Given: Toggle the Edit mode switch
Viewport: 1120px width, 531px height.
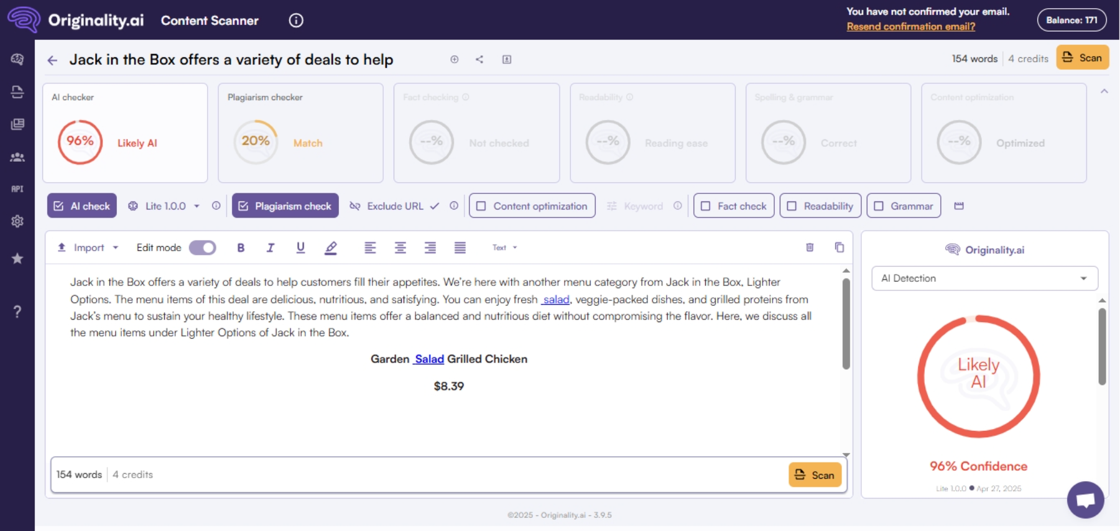Looking at the screenshot, I should click(x=203, y=247).
